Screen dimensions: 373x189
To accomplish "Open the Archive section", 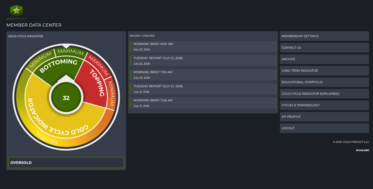I will click(x=324, y=59).
